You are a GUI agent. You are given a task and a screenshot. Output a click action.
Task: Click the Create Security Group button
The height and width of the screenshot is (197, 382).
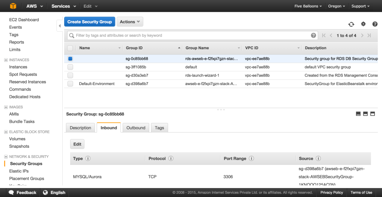[90, 22]
